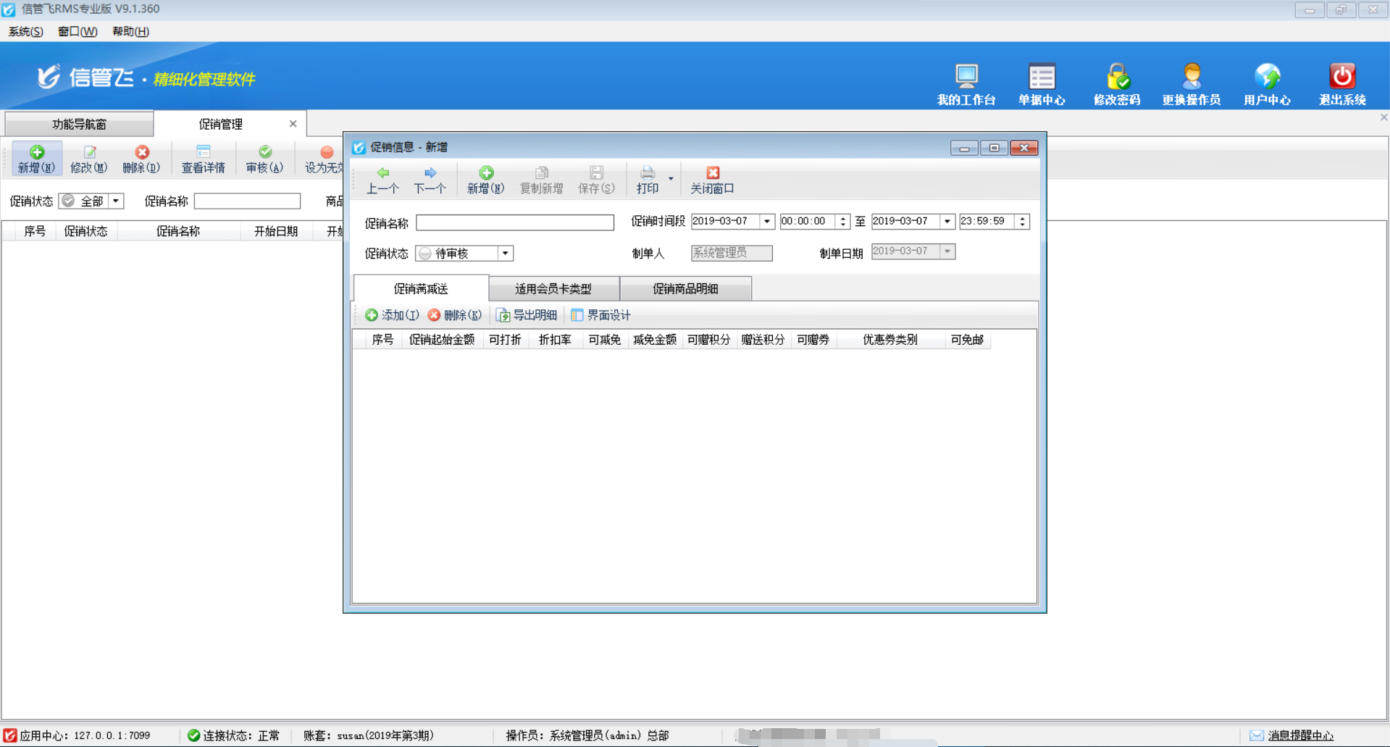Image resolution: width=1390 pixels, height=747 pixels.
Task: Expand the 待审核 status dropdown
Action: click(x=505, y=253)
